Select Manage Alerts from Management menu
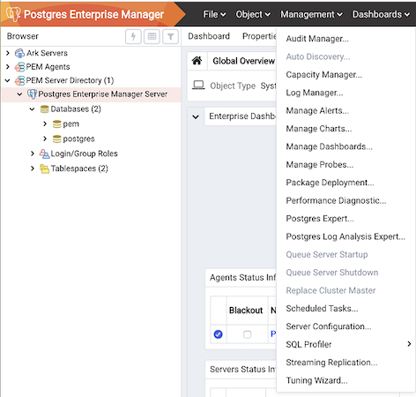 317,110
